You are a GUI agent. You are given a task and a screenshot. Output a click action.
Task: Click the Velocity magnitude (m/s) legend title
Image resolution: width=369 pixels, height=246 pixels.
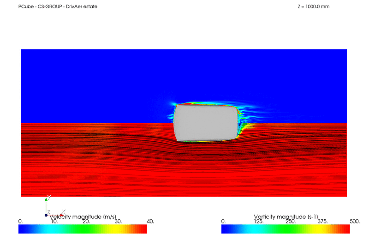coord(83,216)
